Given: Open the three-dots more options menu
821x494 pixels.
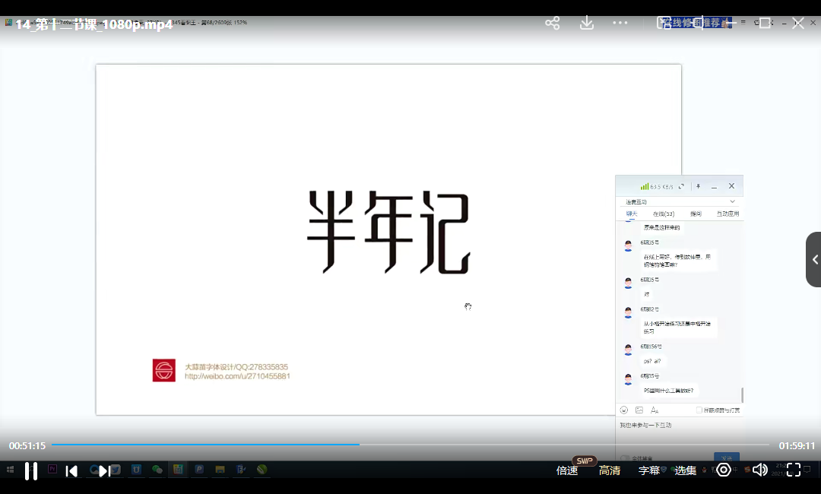Looking at the screenshot, I should [x=620, y=23].
